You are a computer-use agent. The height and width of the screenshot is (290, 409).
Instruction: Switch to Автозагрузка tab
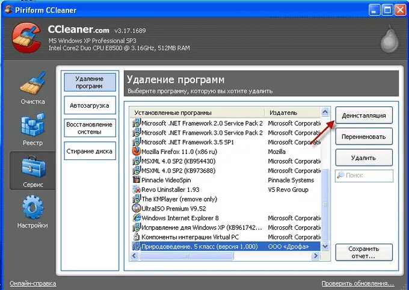tap(90, 105)
